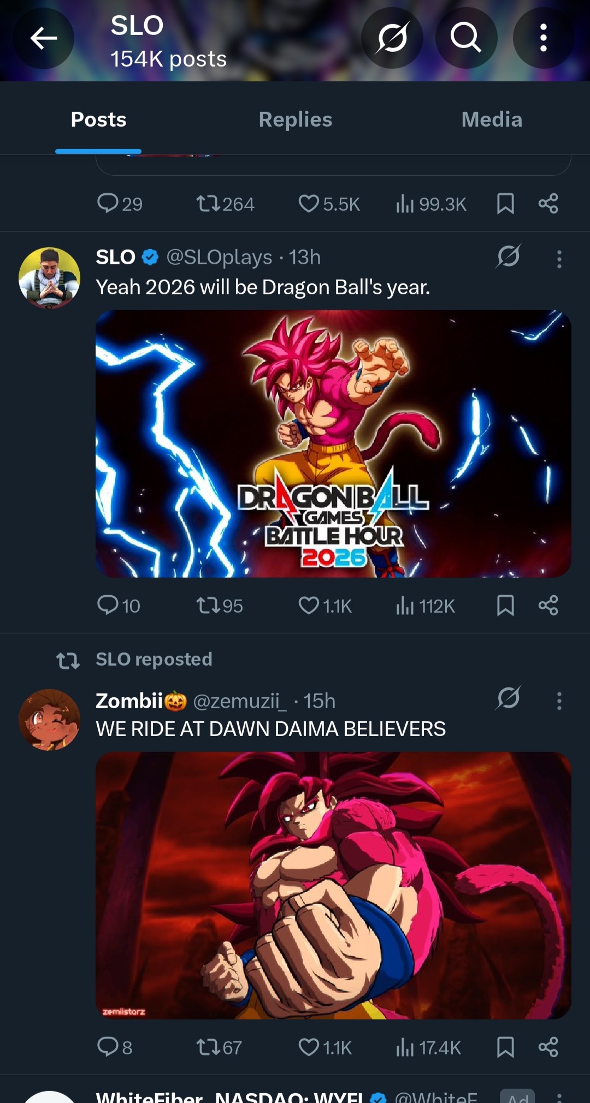This screenshot has height=1103, width=590.
Task: Bookmark the post with 99.3K views
Action: 505,204
